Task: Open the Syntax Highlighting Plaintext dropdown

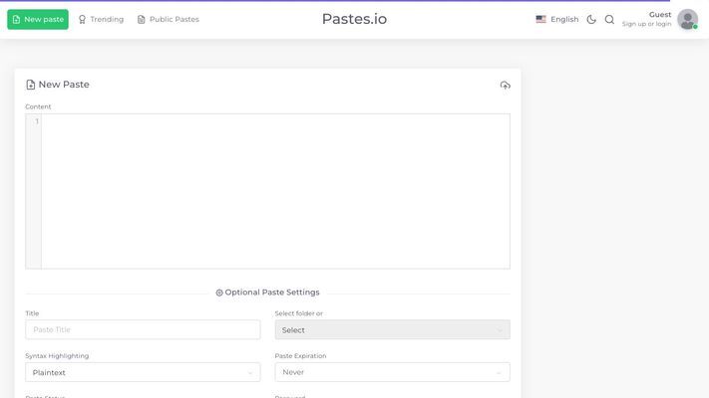Action: [143, 372]
